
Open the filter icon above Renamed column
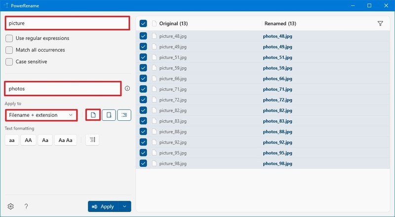[x=380, y=23]
